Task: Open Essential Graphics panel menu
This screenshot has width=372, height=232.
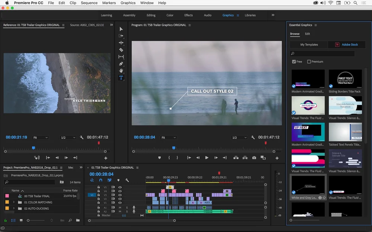Action: pyautogui.click(x=315, y=25)
